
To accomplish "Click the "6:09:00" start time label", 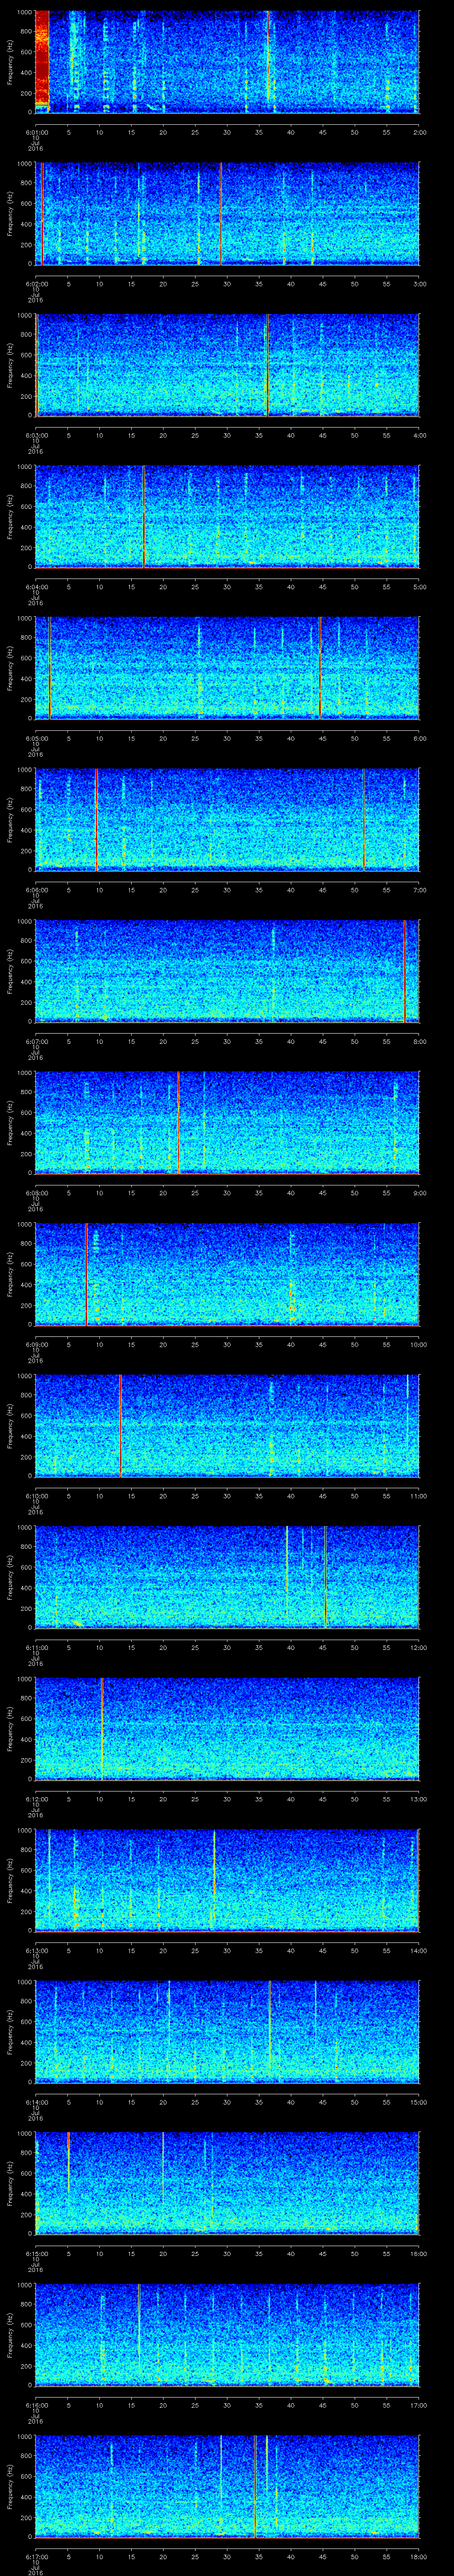I will (x=36, y=1344).
